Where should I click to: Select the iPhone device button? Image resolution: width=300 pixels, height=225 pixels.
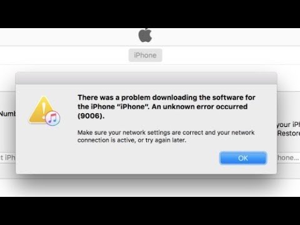pyautogui.click(x=145, y=55)
